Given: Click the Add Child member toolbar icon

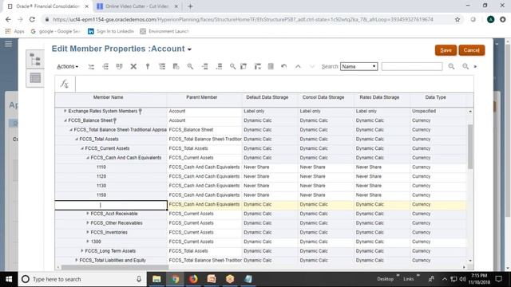Looking at the screenshot, I should 91,66.
